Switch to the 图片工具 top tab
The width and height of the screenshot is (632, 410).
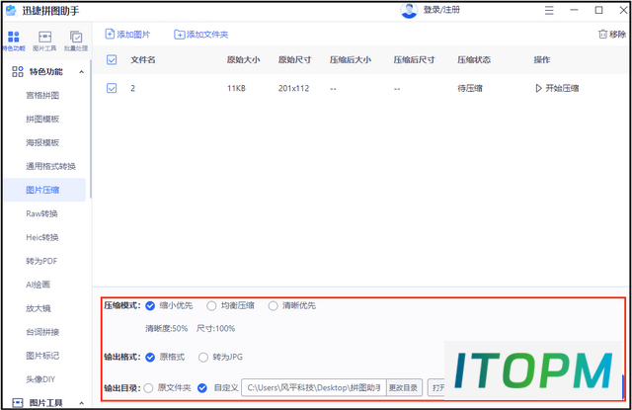(x=44, y=41)
